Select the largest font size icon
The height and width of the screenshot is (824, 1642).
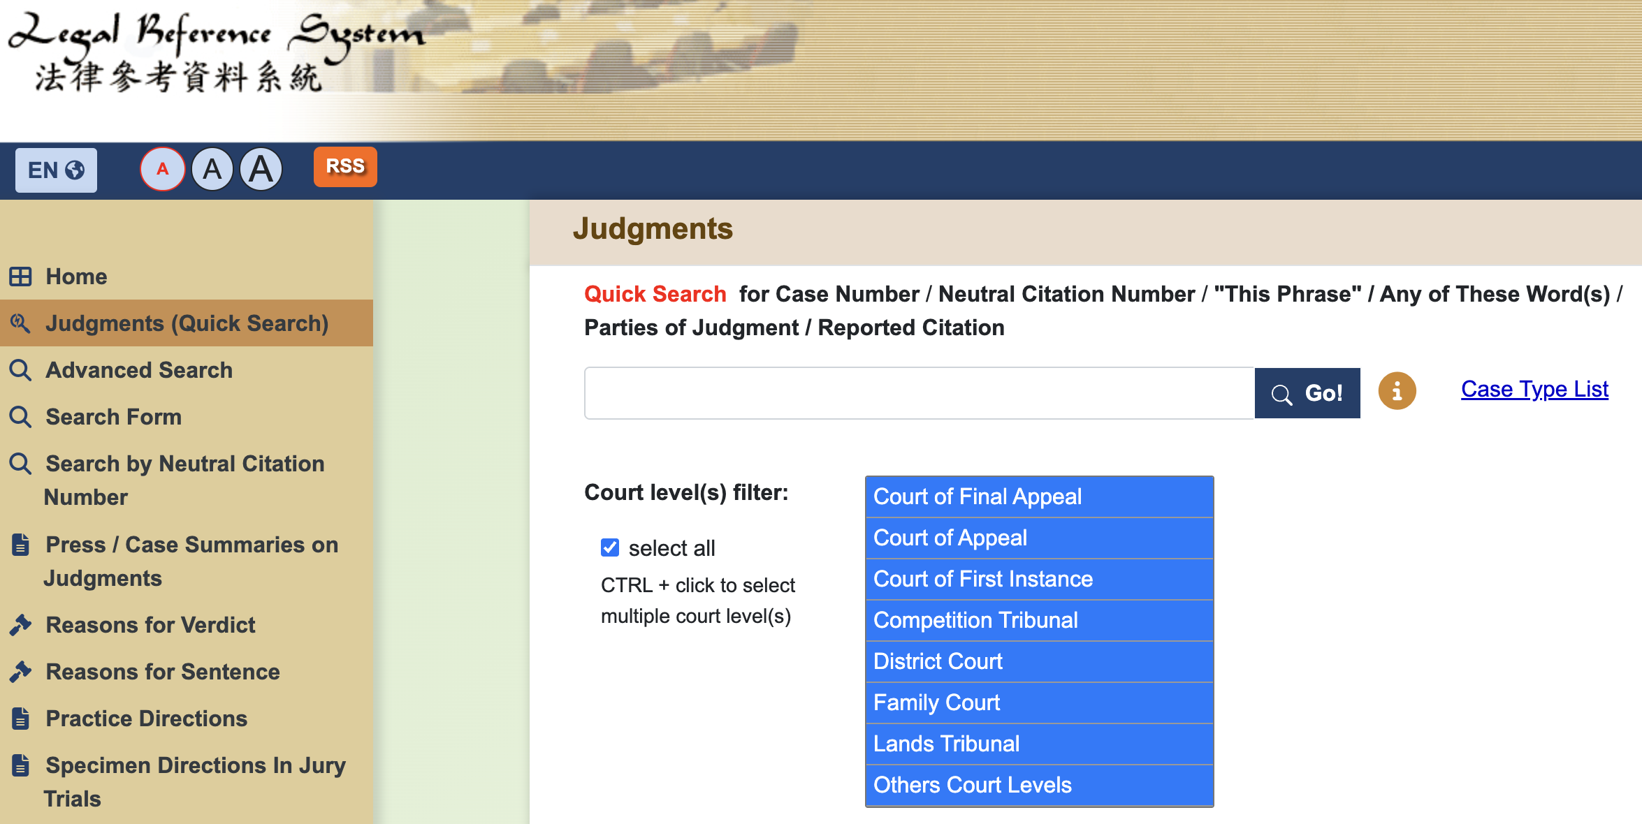tap(260, 169)
